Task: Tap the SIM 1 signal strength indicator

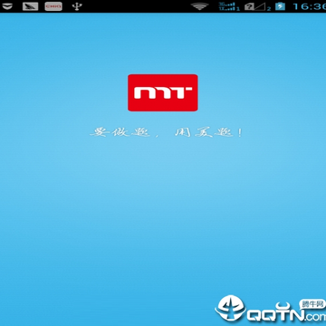Action: click(x=229, y=6)
